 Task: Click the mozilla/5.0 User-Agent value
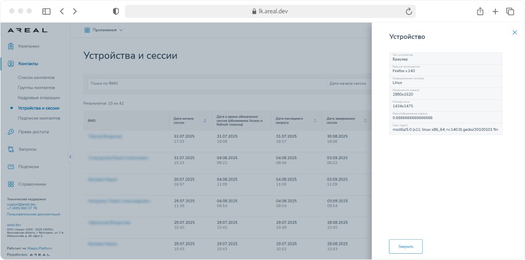[x=445, y=130]
